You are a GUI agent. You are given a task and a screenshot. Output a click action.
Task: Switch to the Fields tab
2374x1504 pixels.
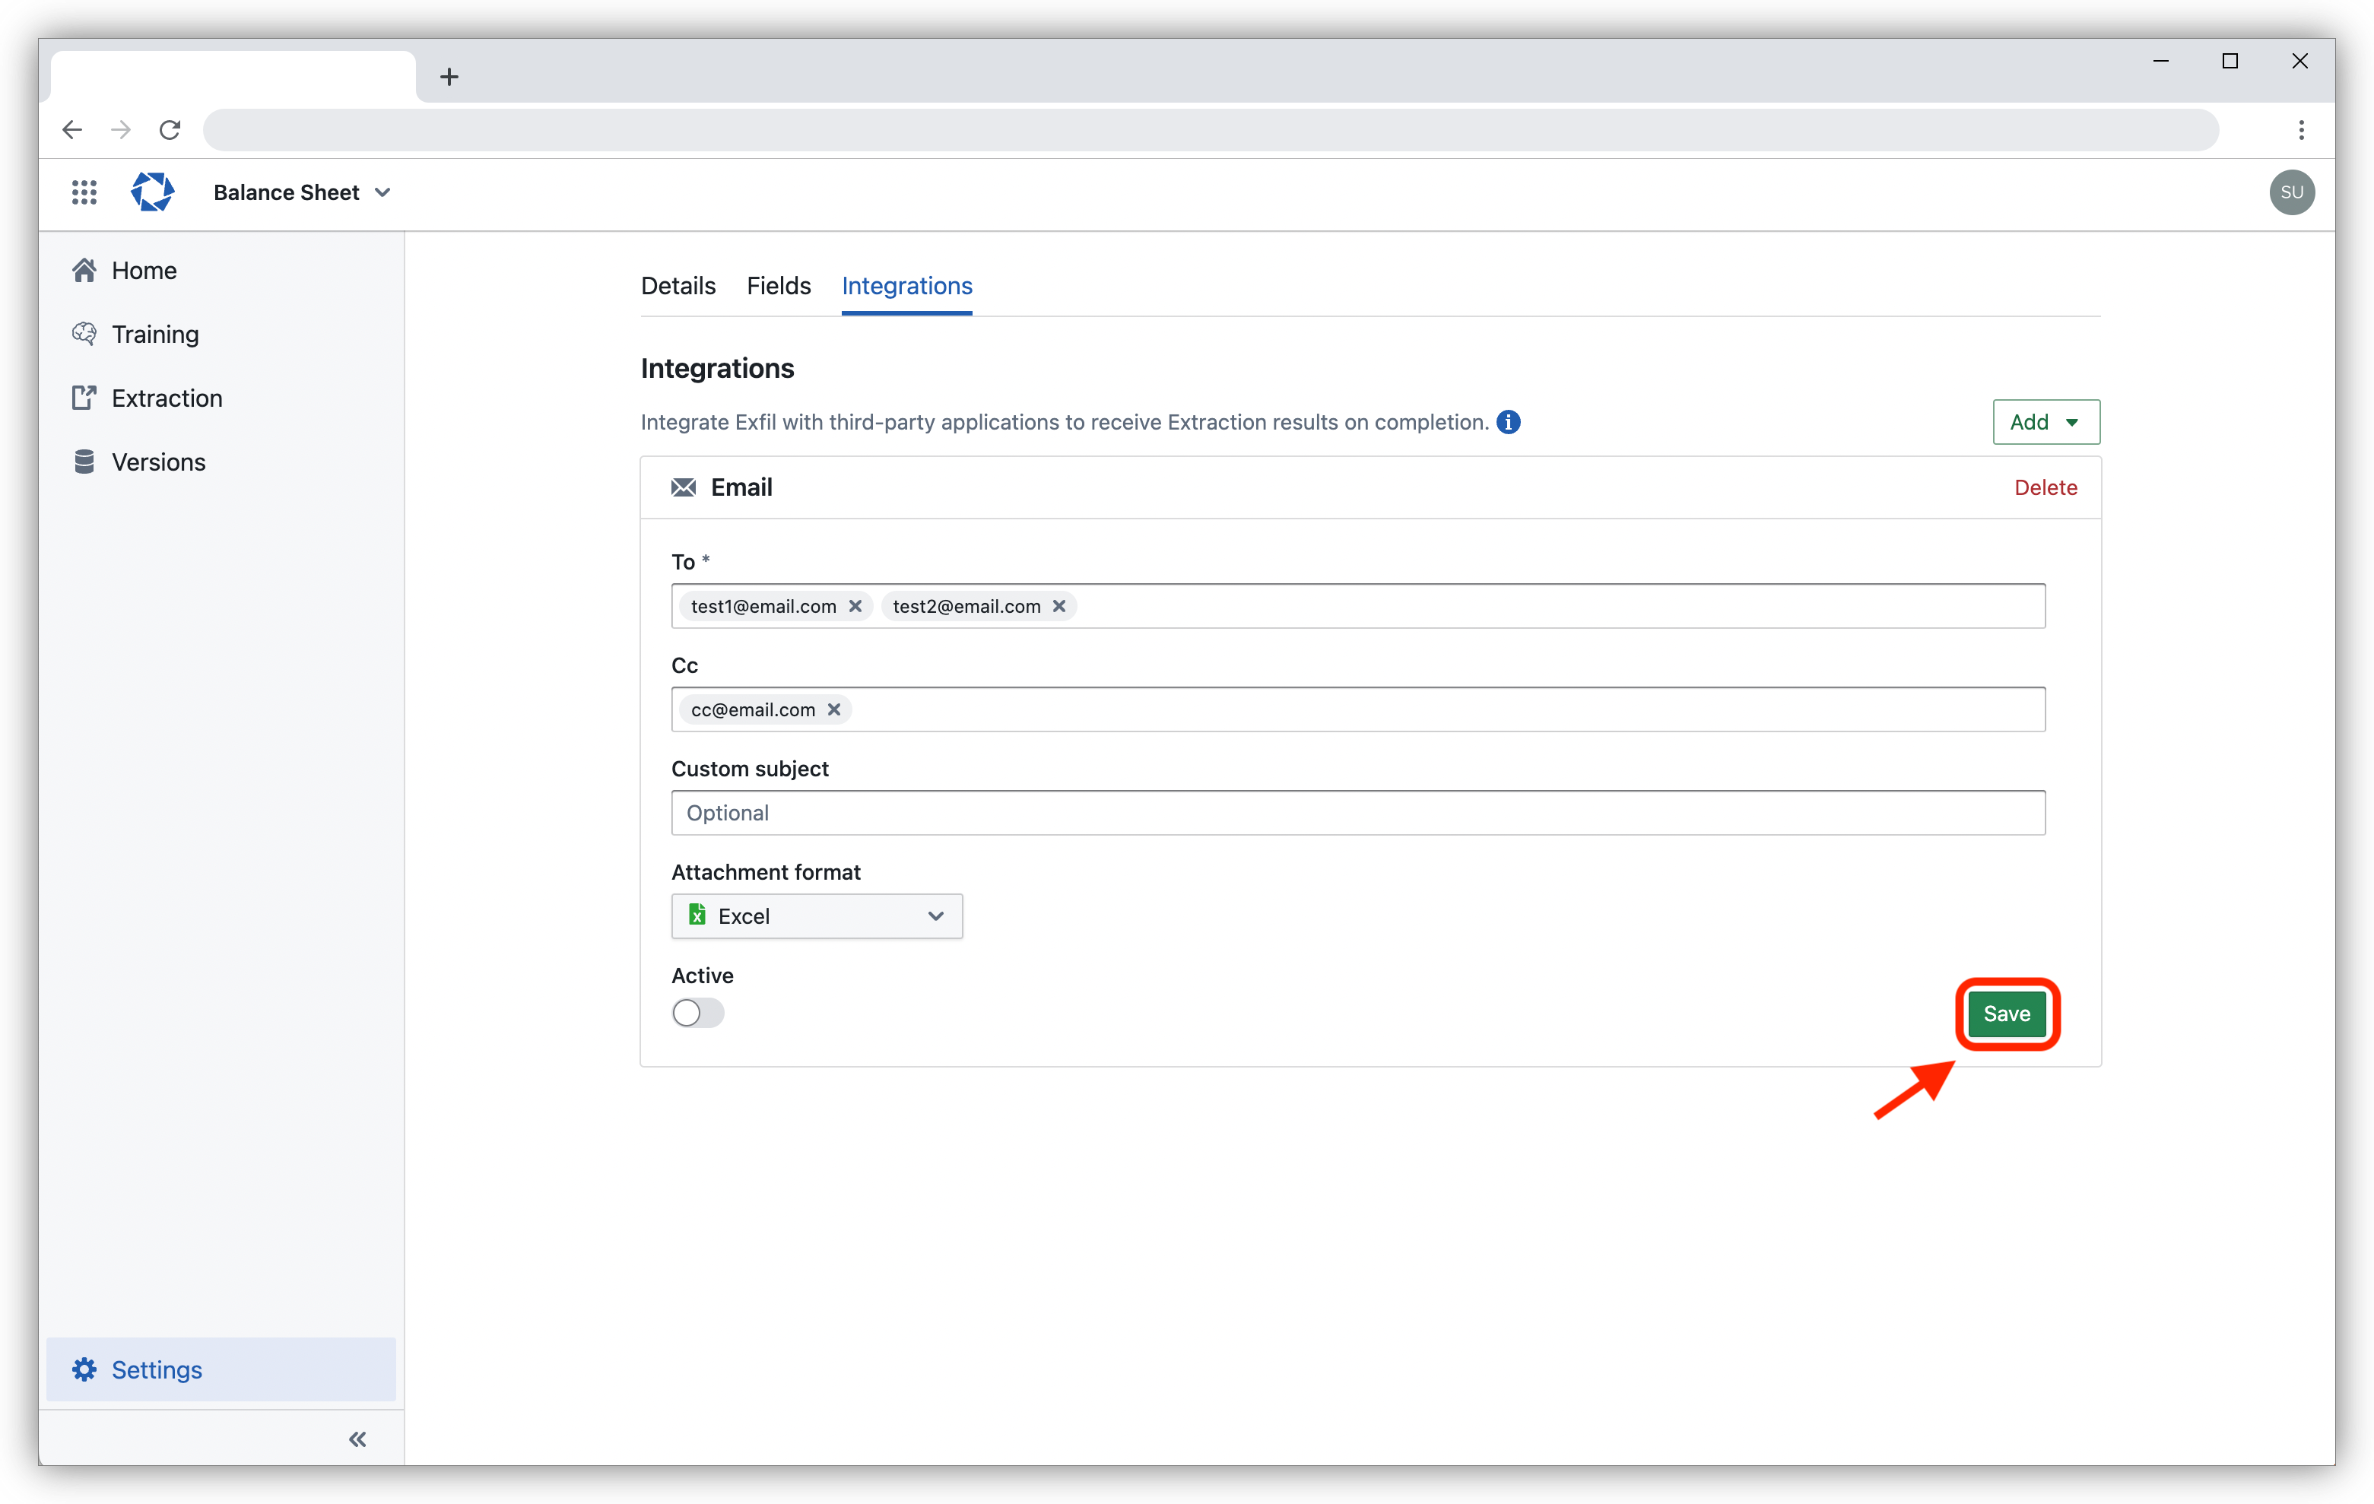779,286
